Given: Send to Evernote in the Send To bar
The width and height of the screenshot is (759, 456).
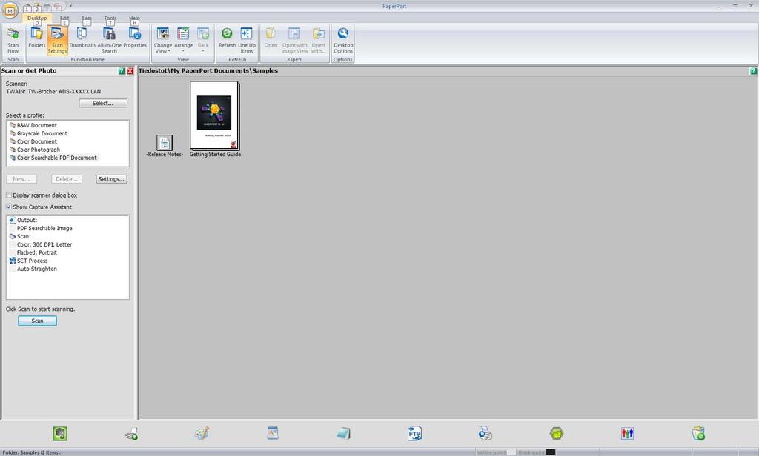Looking at the screenshot, I should coord(60,433).
